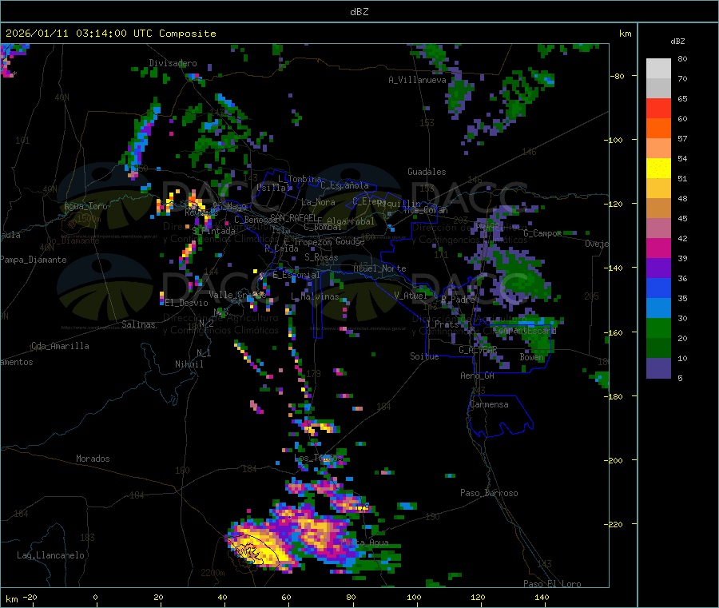Click the 100 km horizontal axis tick

point(414,597)
